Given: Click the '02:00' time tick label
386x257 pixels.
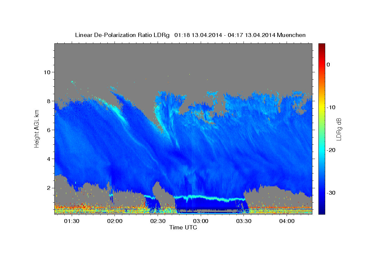Looking at the screenshot, I should [x=115, y=221].
